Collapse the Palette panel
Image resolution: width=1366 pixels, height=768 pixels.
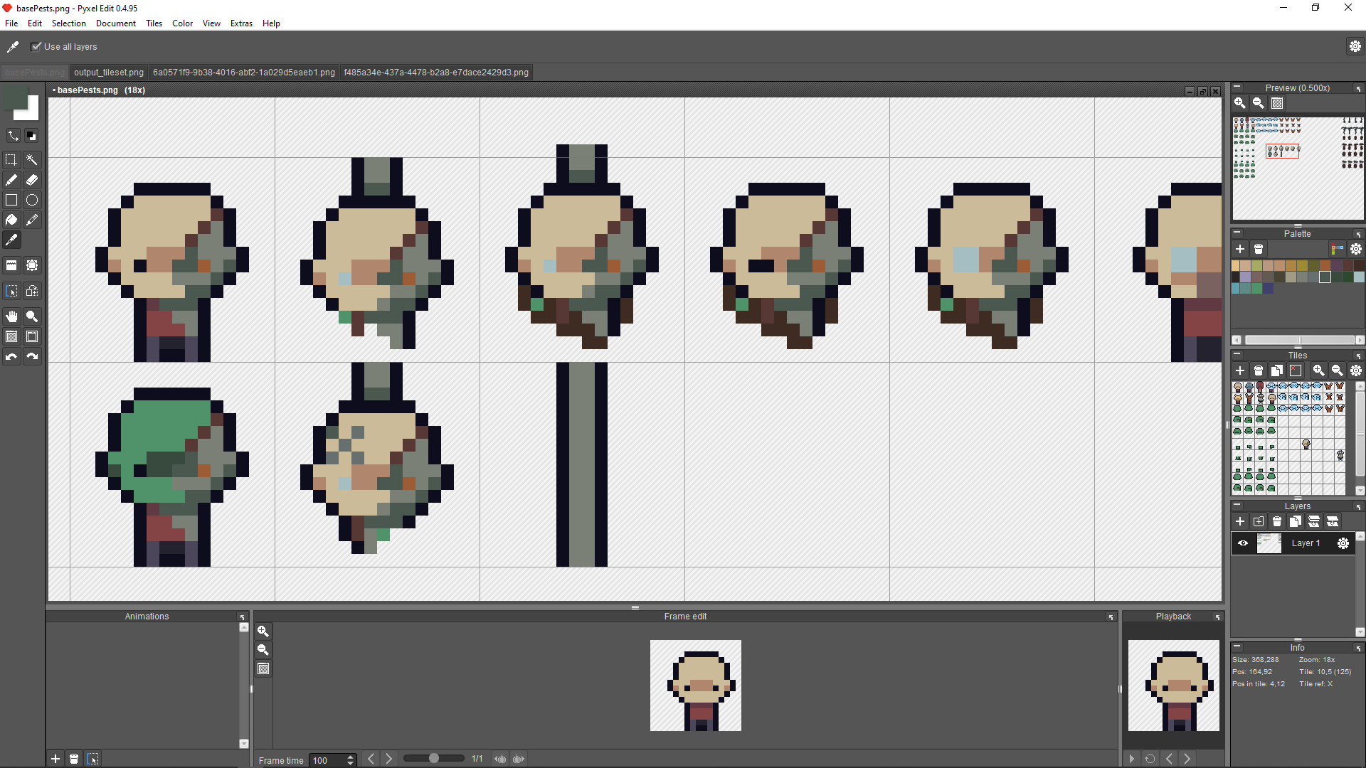(1237, 233)
